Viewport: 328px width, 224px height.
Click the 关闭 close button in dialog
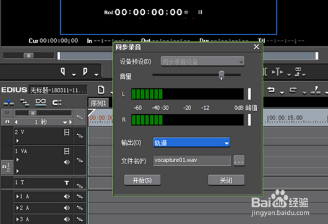coord(226,180)
